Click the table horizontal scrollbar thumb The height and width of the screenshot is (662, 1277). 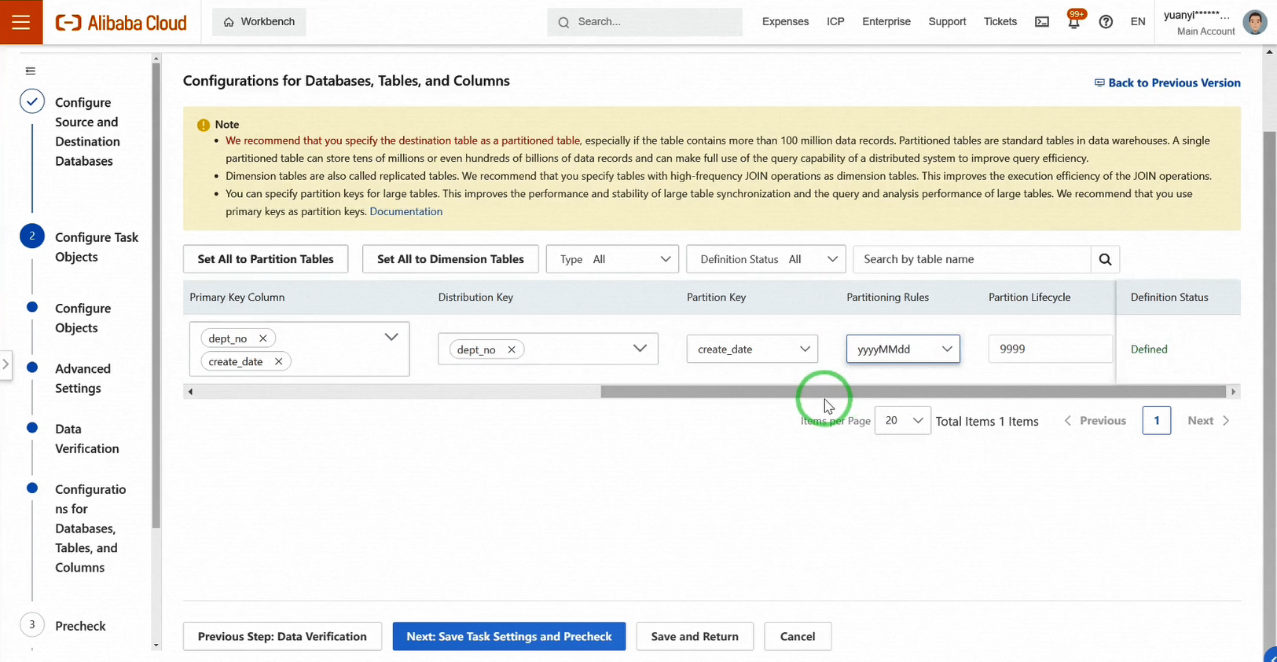coord(913,391)
